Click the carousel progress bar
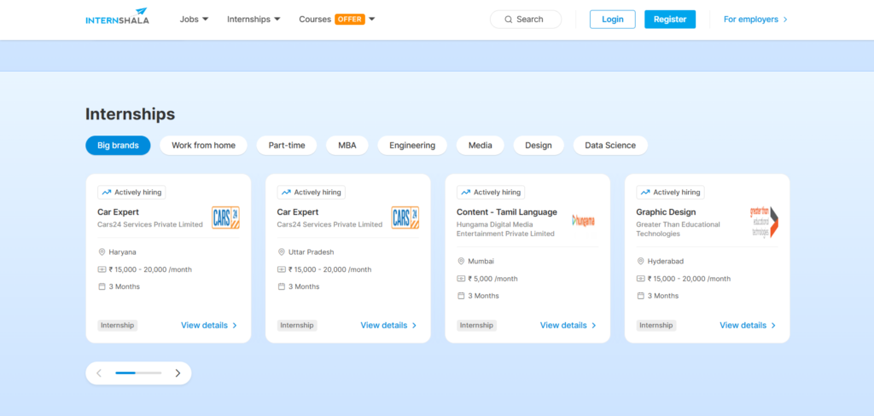This screenshot has width=874, height=416. click(x=138, y=373)
